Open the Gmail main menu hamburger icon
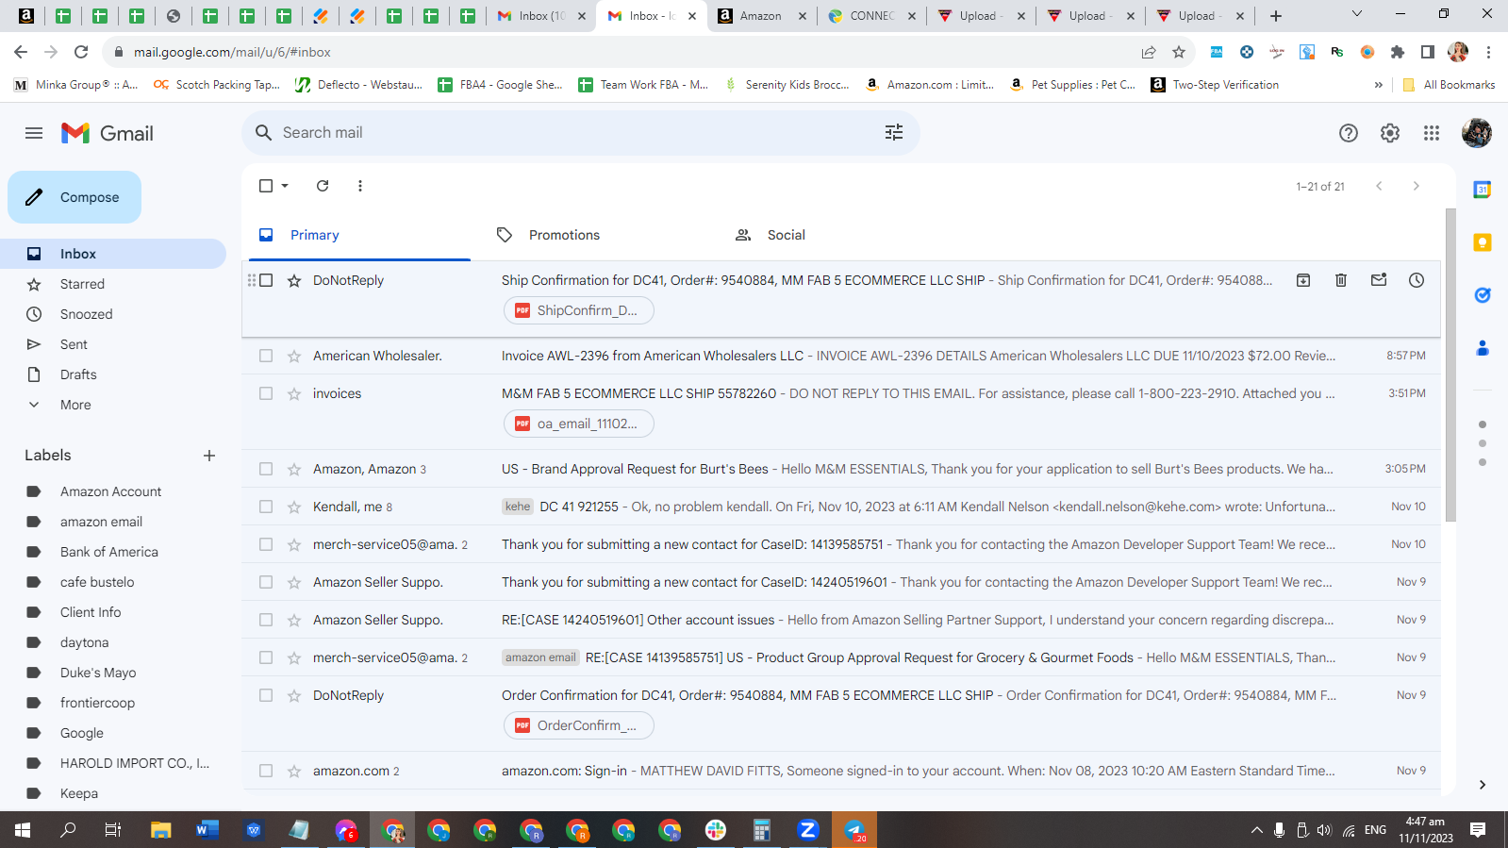Image resolution: width=1508 pixels, height=848 pixels. click(x=34, y=133)
